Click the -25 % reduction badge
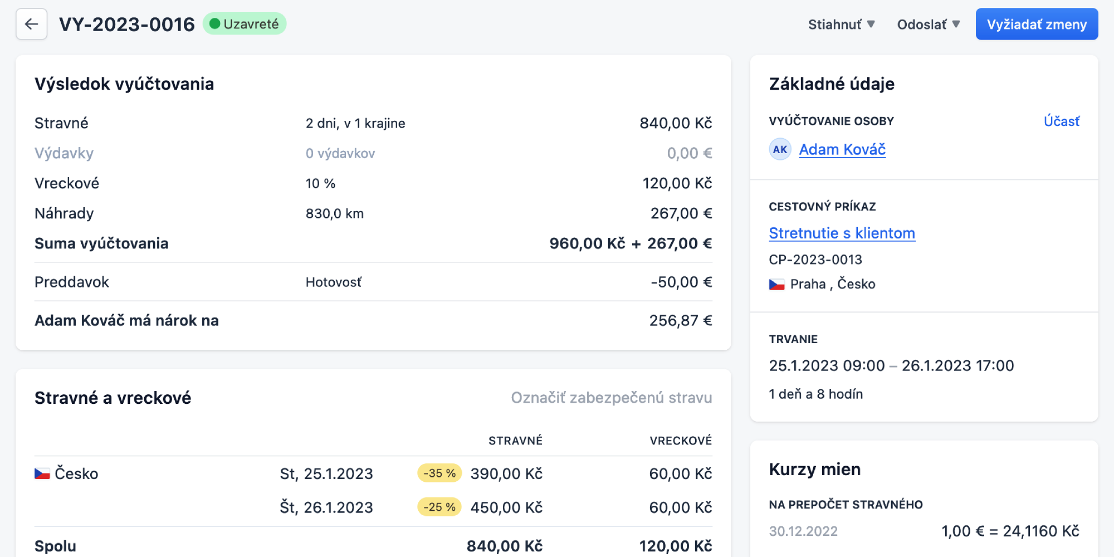 point(439,507)
